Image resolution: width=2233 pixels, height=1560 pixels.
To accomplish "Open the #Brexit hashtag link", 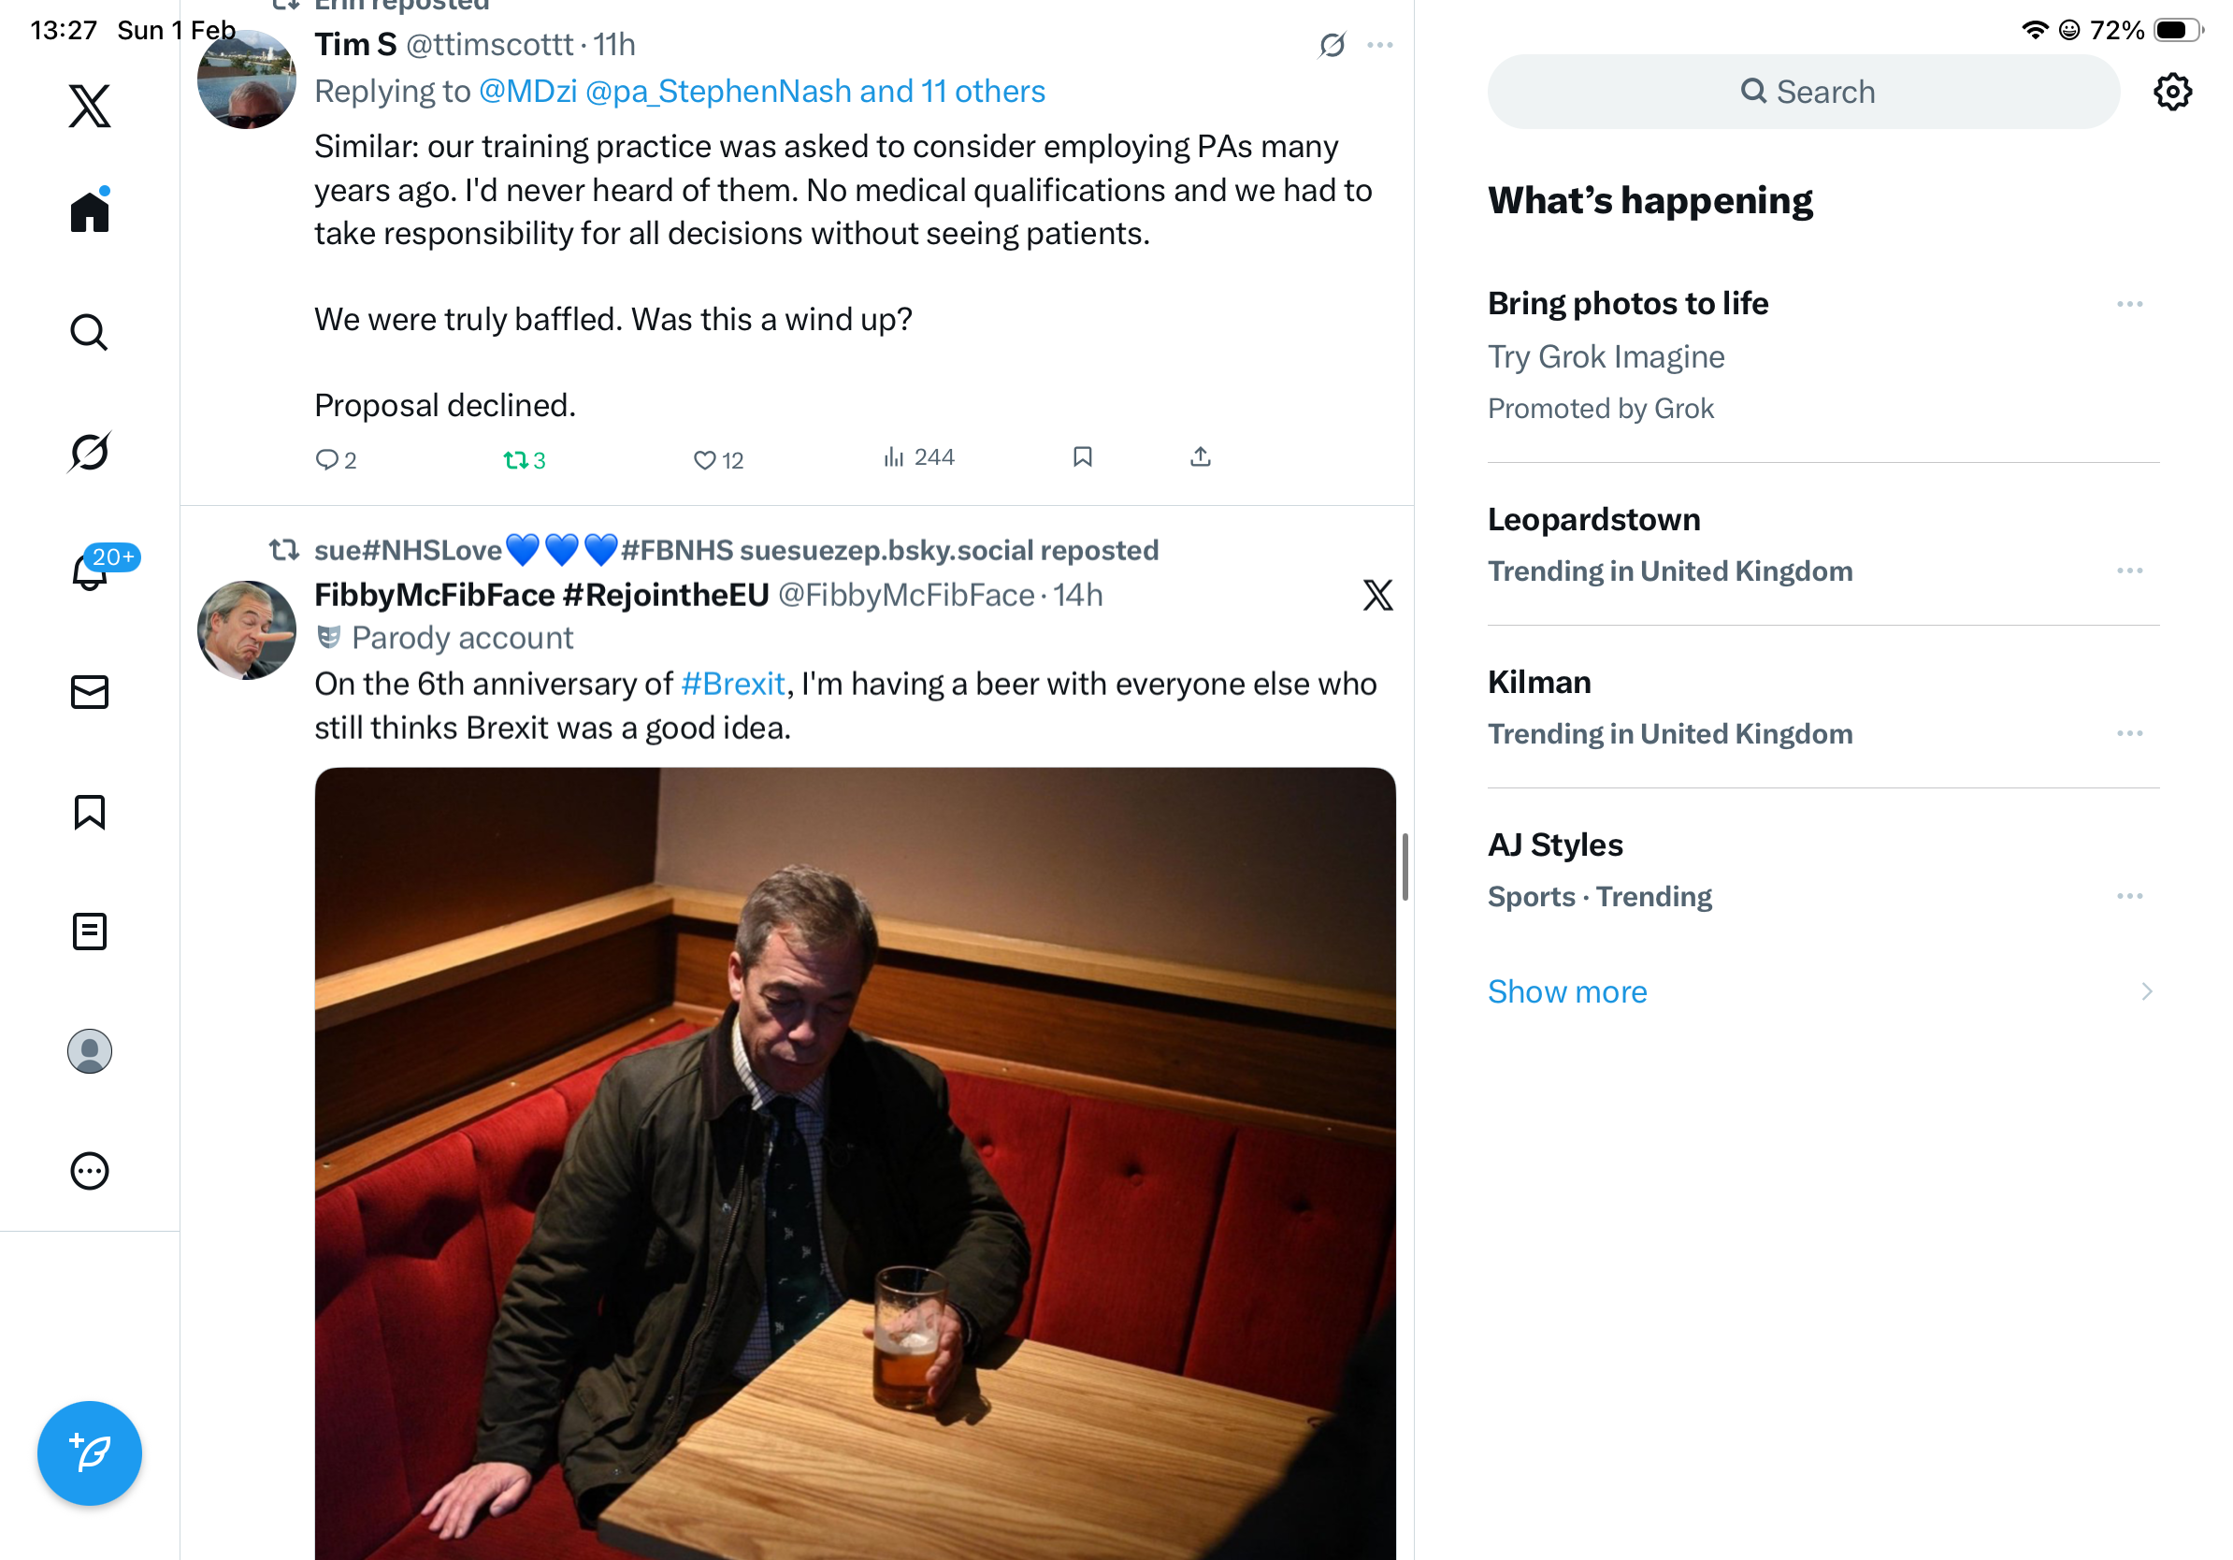I will [x=732, y=685].
